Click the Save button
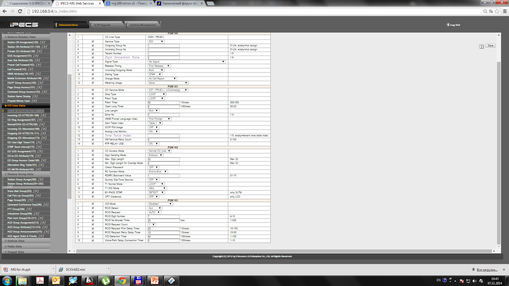Viewport: 509px width, 286px height. pos(490,46)
